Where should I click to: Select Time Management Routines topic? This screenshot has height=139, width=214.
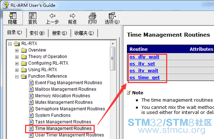click(63, 128)
